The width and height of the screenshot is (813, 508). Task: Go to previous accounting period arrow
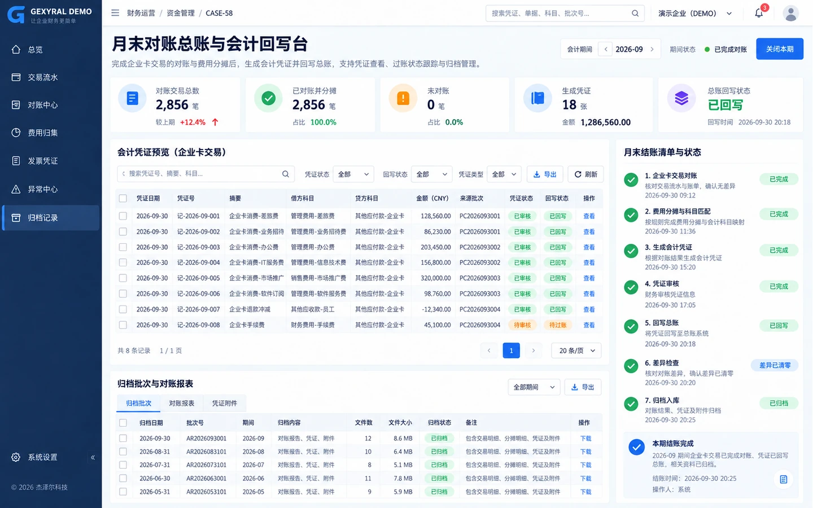click(606, 49)
